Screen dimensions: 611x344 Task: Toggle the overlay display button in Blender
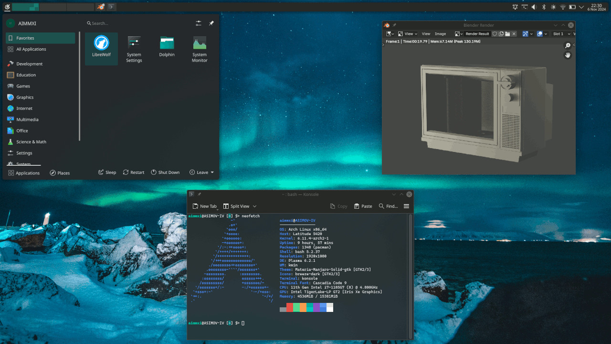coord(540,34)
